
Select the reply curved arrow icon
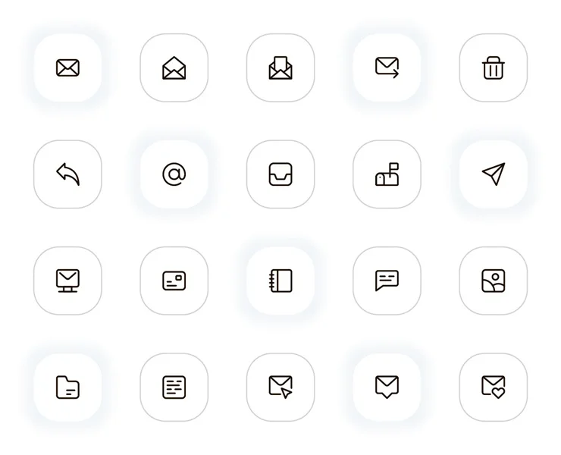[67, 174]
